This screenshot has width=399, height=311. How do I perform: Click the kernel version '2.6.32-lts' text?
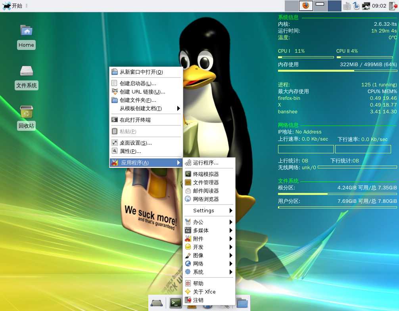click(x=385, y=24)
